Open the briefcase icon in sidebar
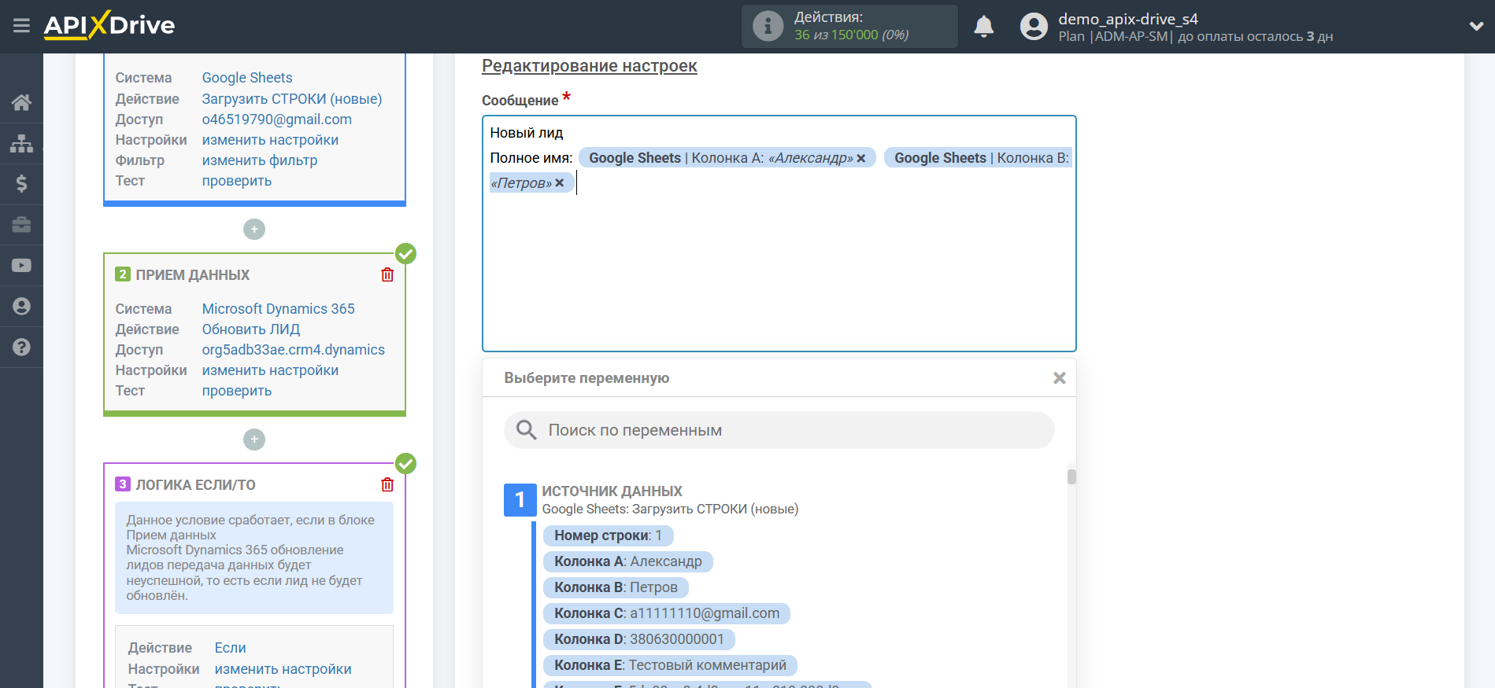Screen dimensions: 1495x688 click(21, 225)
